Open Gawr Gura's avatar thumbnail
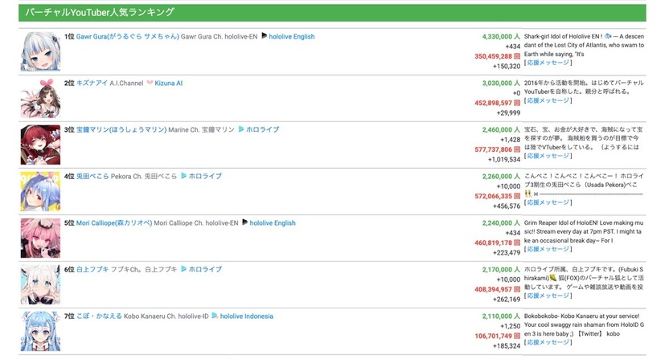Viewport: 669px width, 359px height. click(x=40, y=51)
